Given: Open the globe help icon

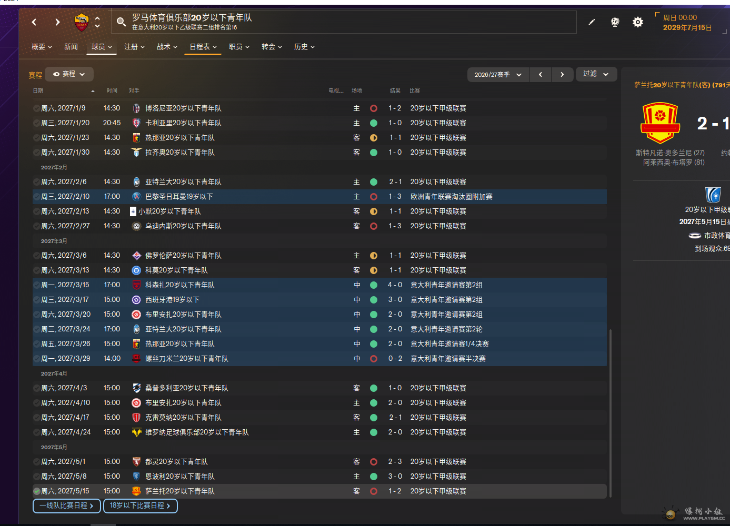Looking at the screenshot, I should (x=615, y=22).
